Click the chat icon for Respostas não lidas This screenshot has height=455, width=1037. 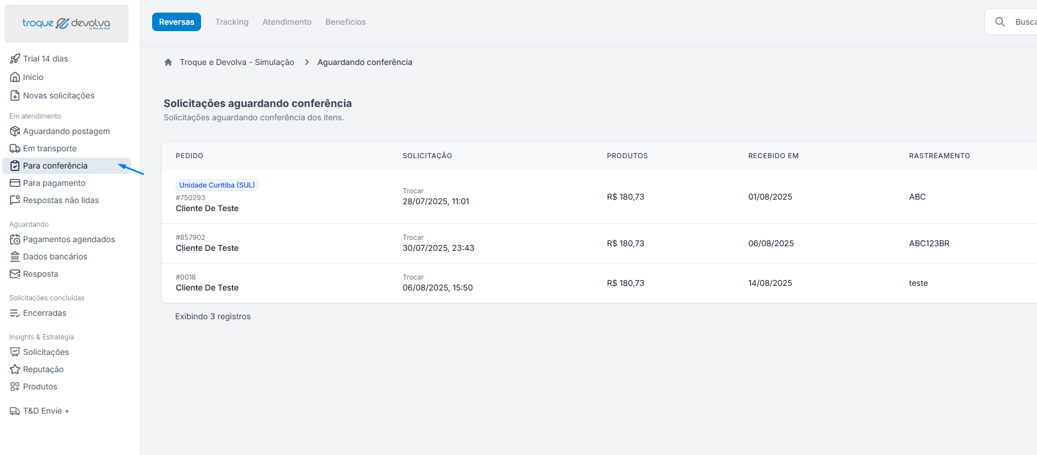tap(15, 200)
